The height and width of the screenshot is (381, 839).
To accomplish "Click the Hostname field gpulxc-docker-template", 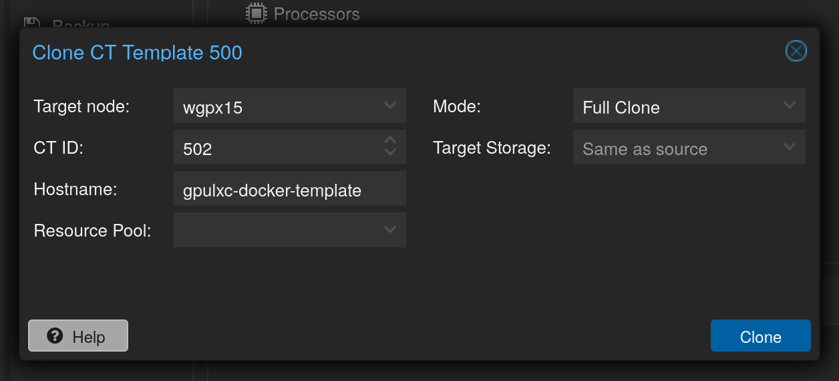I will pos(290,189).
